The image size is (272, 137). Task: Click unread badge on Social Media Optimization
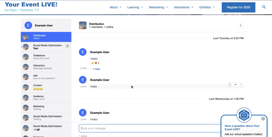tap(67, 46)
